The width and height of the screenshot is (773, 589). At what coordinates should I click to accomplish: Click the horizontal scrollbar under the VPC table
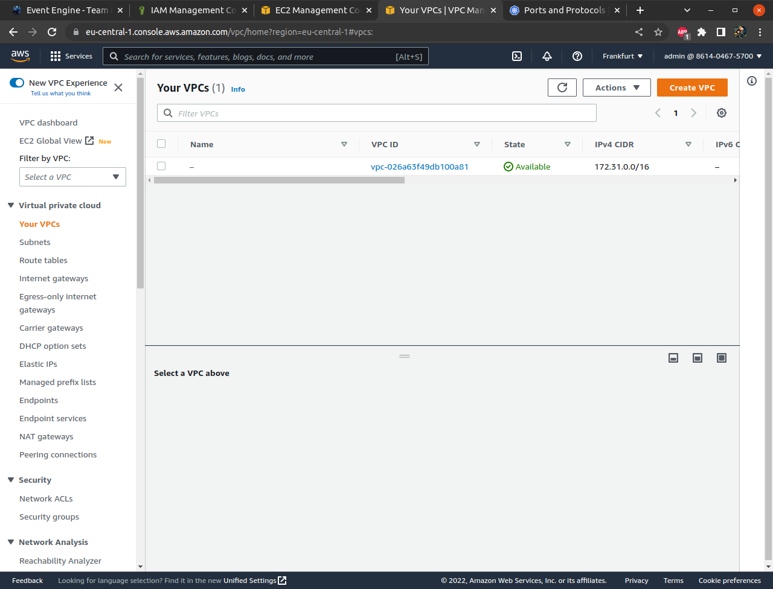coord(279,180)
